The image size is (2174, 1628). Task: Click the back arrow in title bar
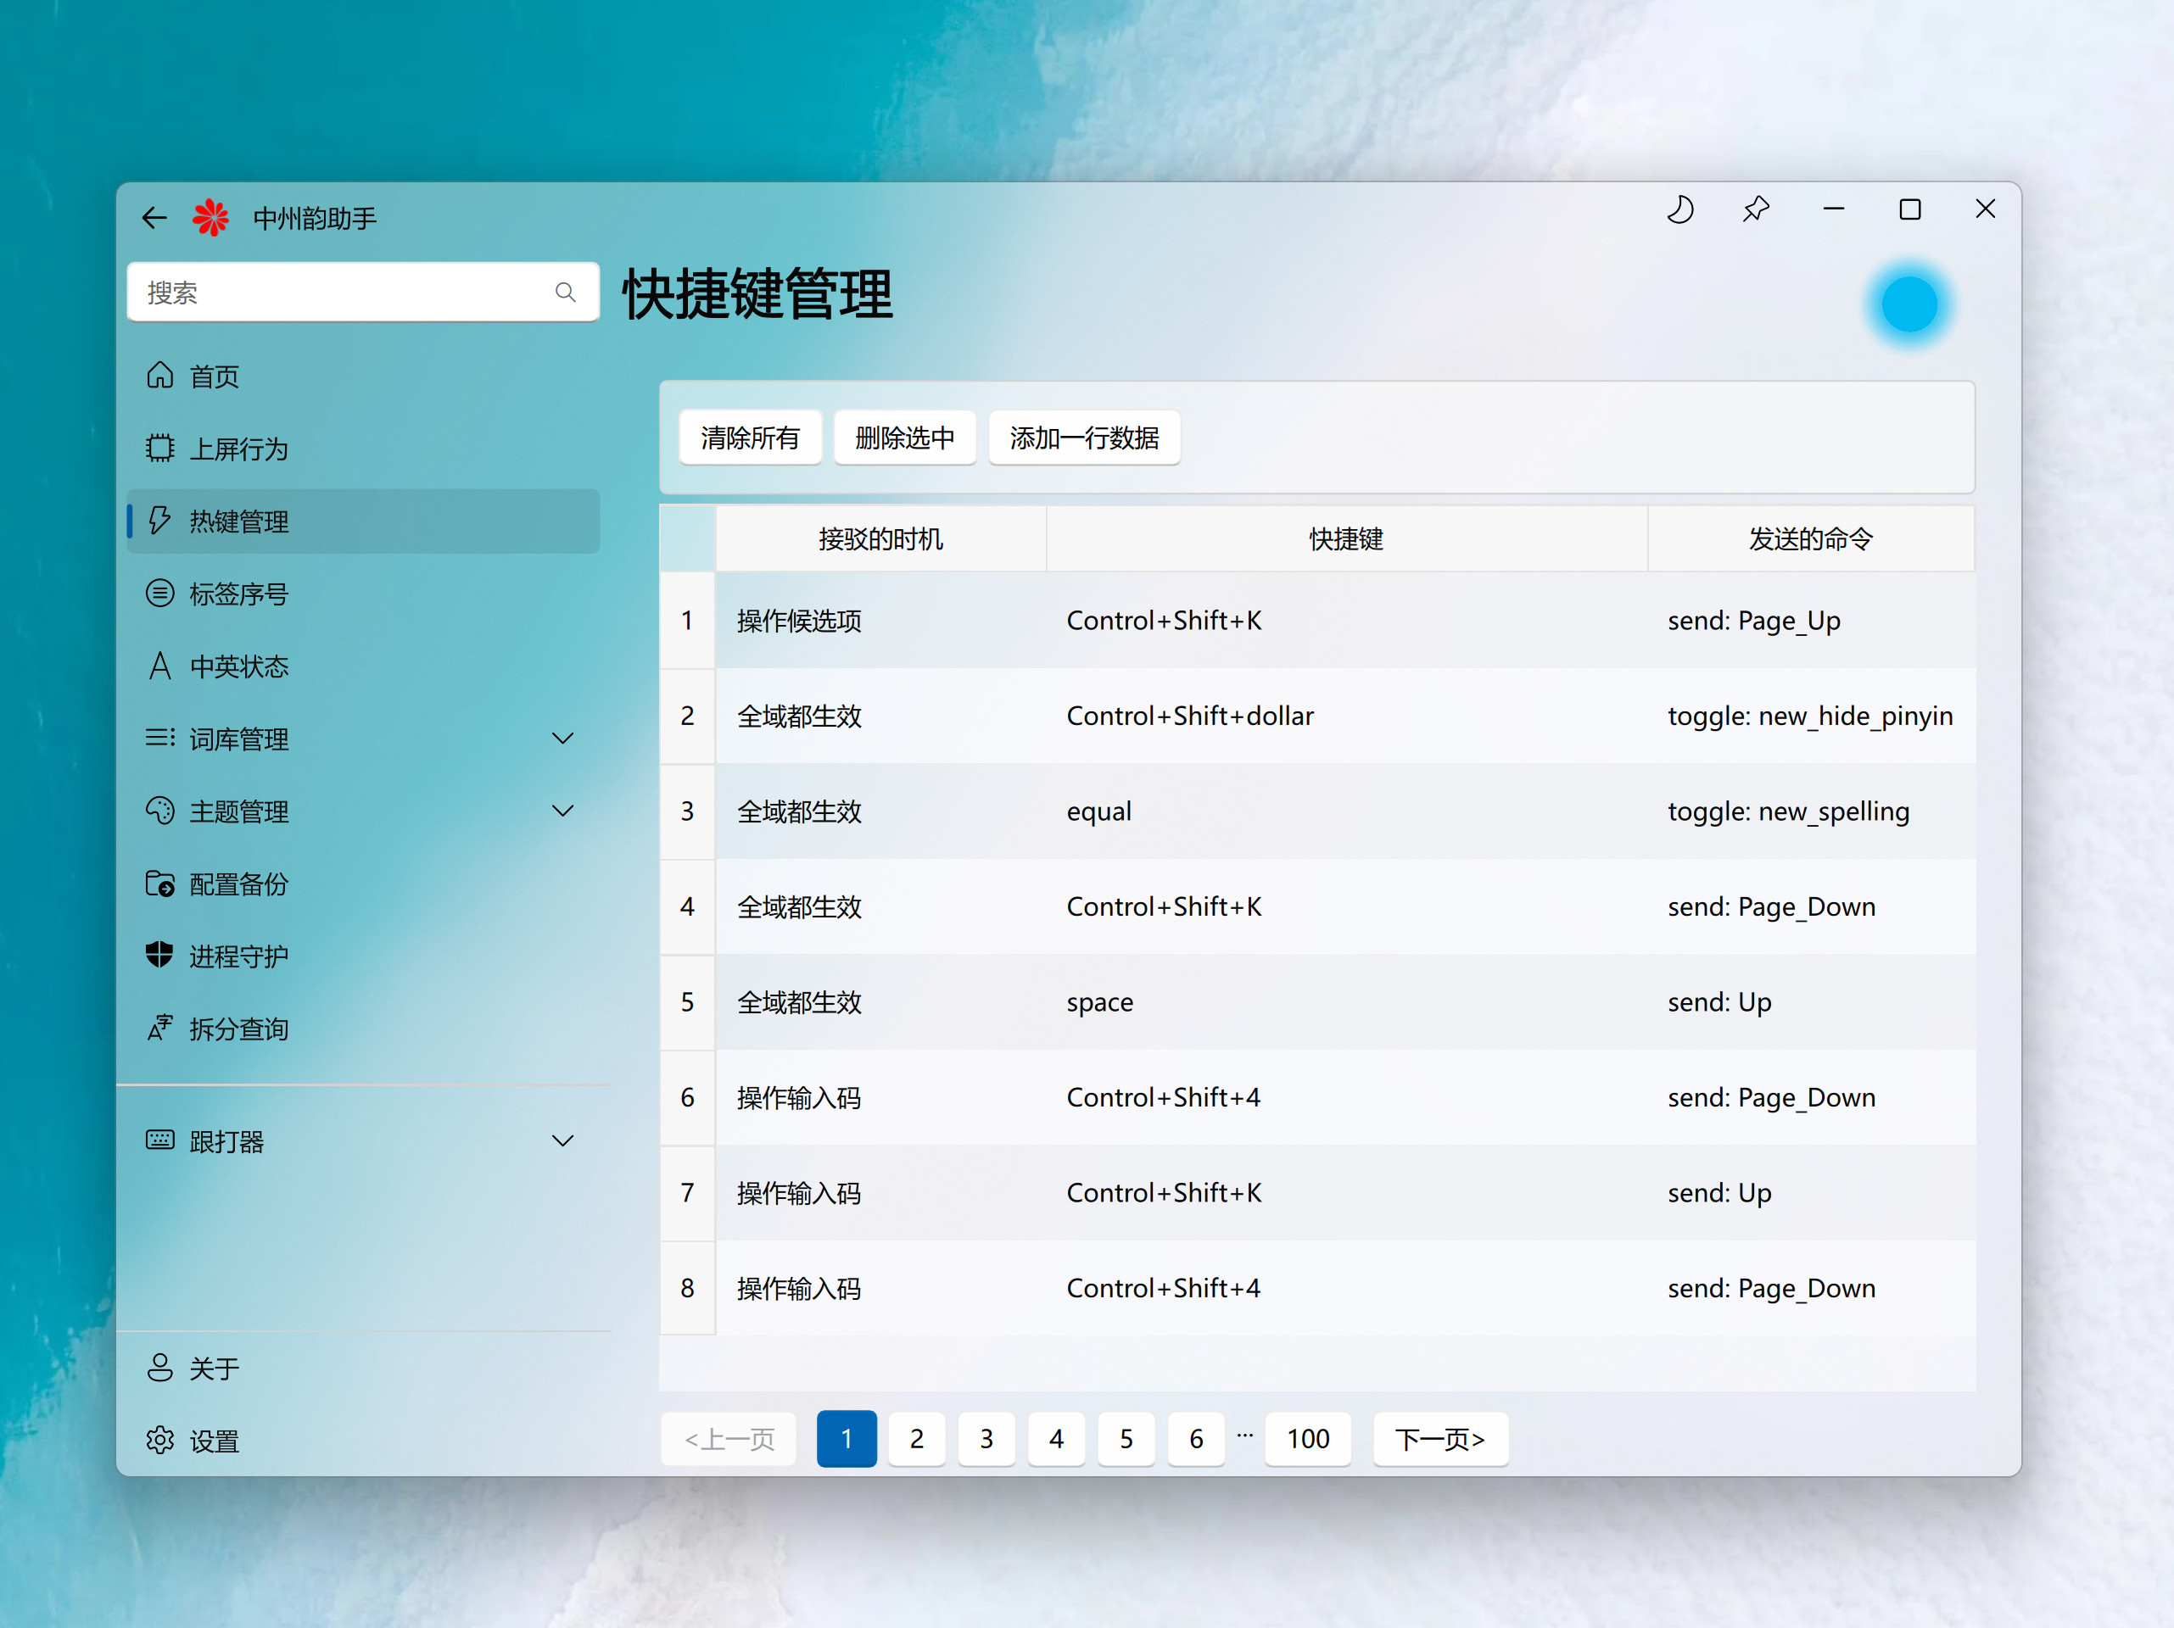click(154, 217)
